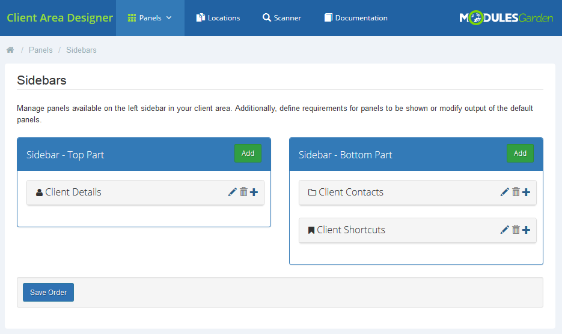Edit the Client Shortcuts panel
This screenshot has width=562, height=334.
(505, 230)
